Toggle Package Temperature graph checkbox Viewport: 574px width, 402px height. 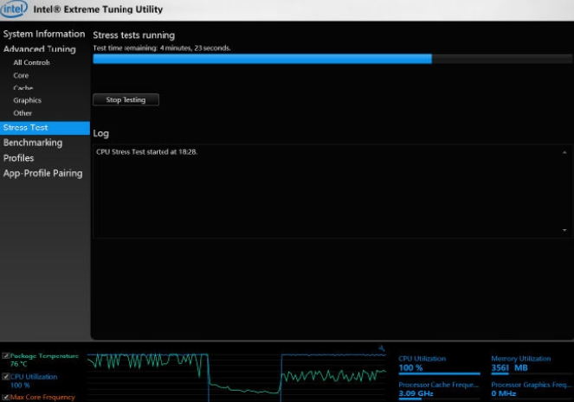tap(6, 356)
